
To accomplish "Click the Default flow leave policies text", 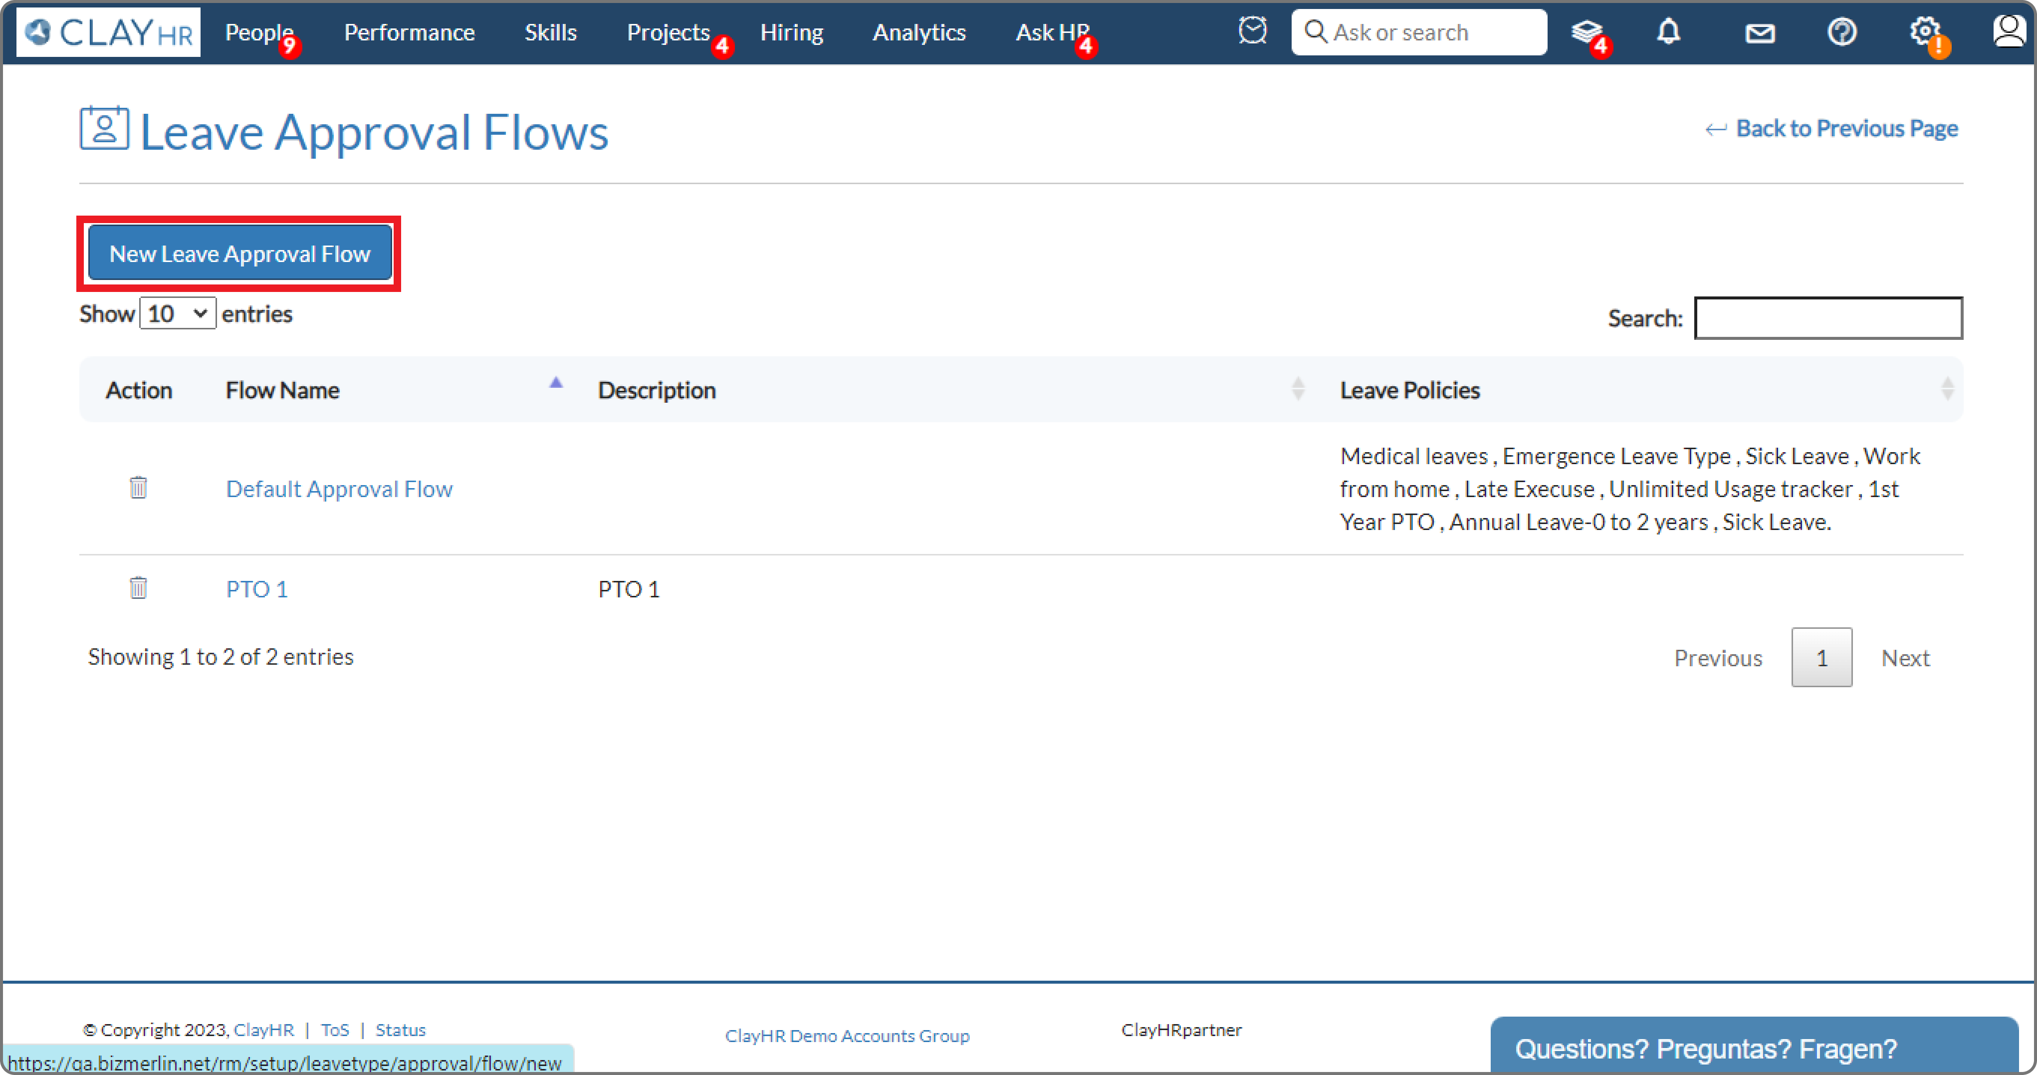I will coord(1630,489).
